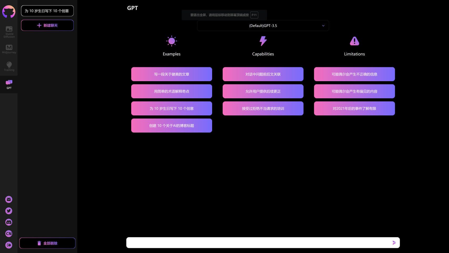Open the Twitter link icon
Screen dimensions: 449x253
click(9, 211)
